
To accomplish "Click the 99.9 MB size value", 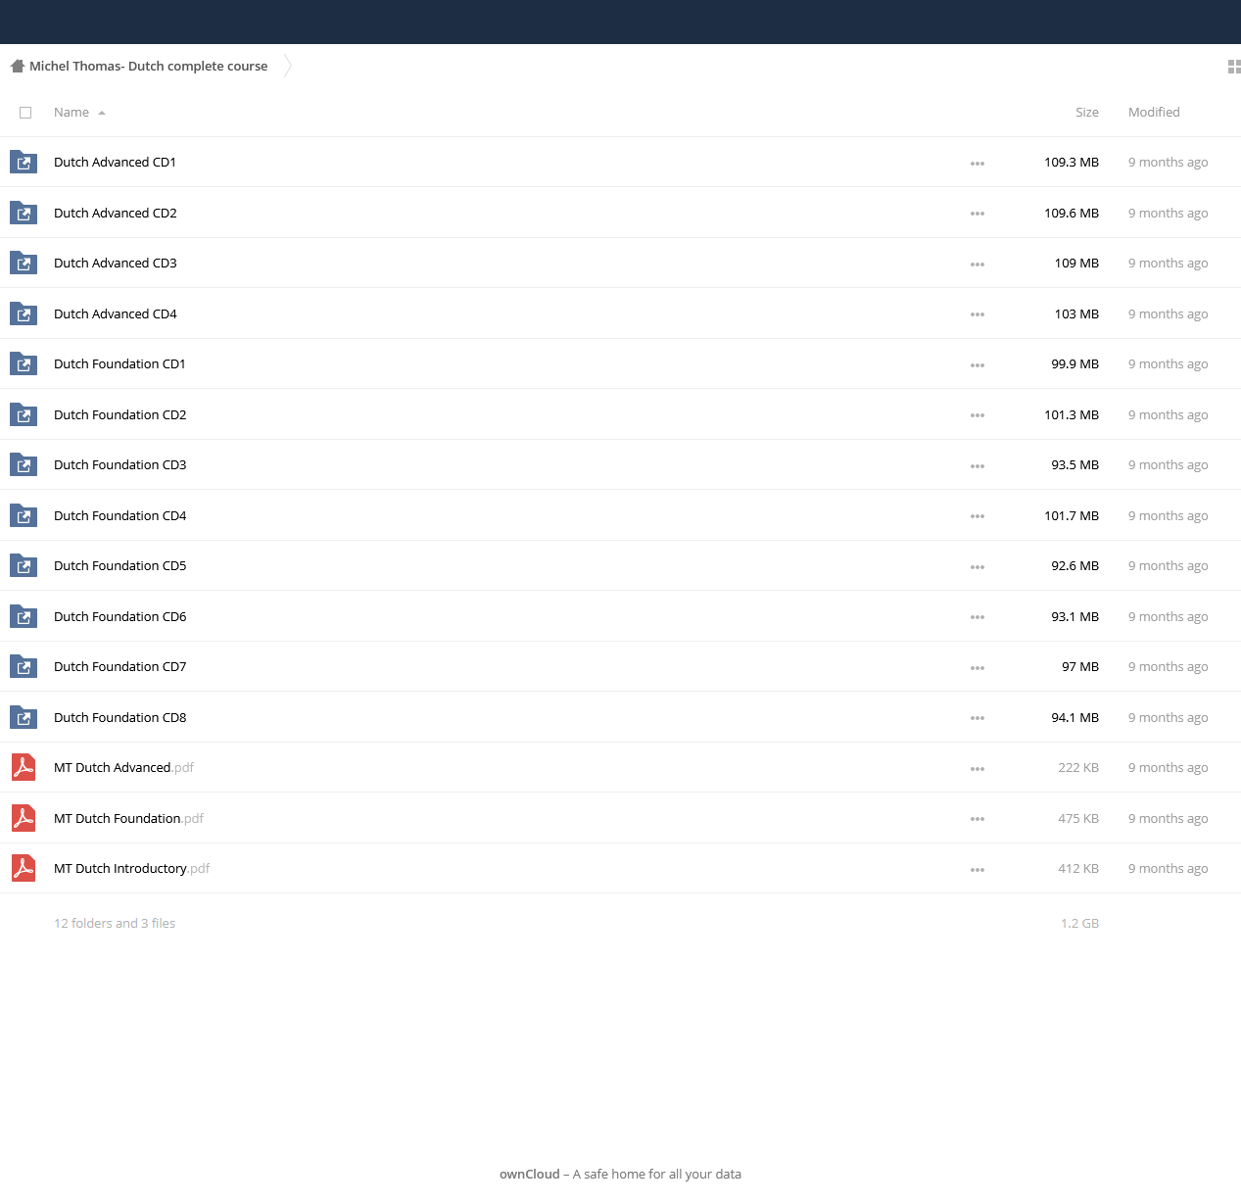I will [x=1074, y=364].
